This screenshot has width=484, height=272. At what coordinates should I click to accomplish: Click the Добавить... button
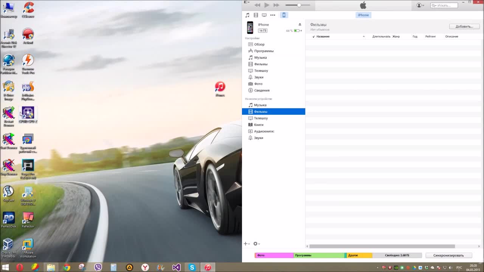(464, 26)
